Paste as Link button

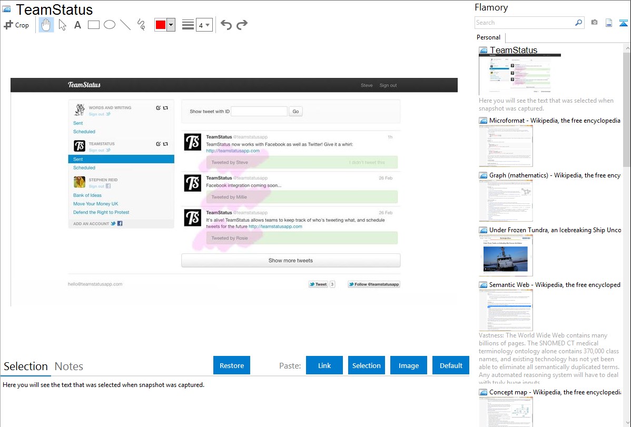tap(324, 365)
